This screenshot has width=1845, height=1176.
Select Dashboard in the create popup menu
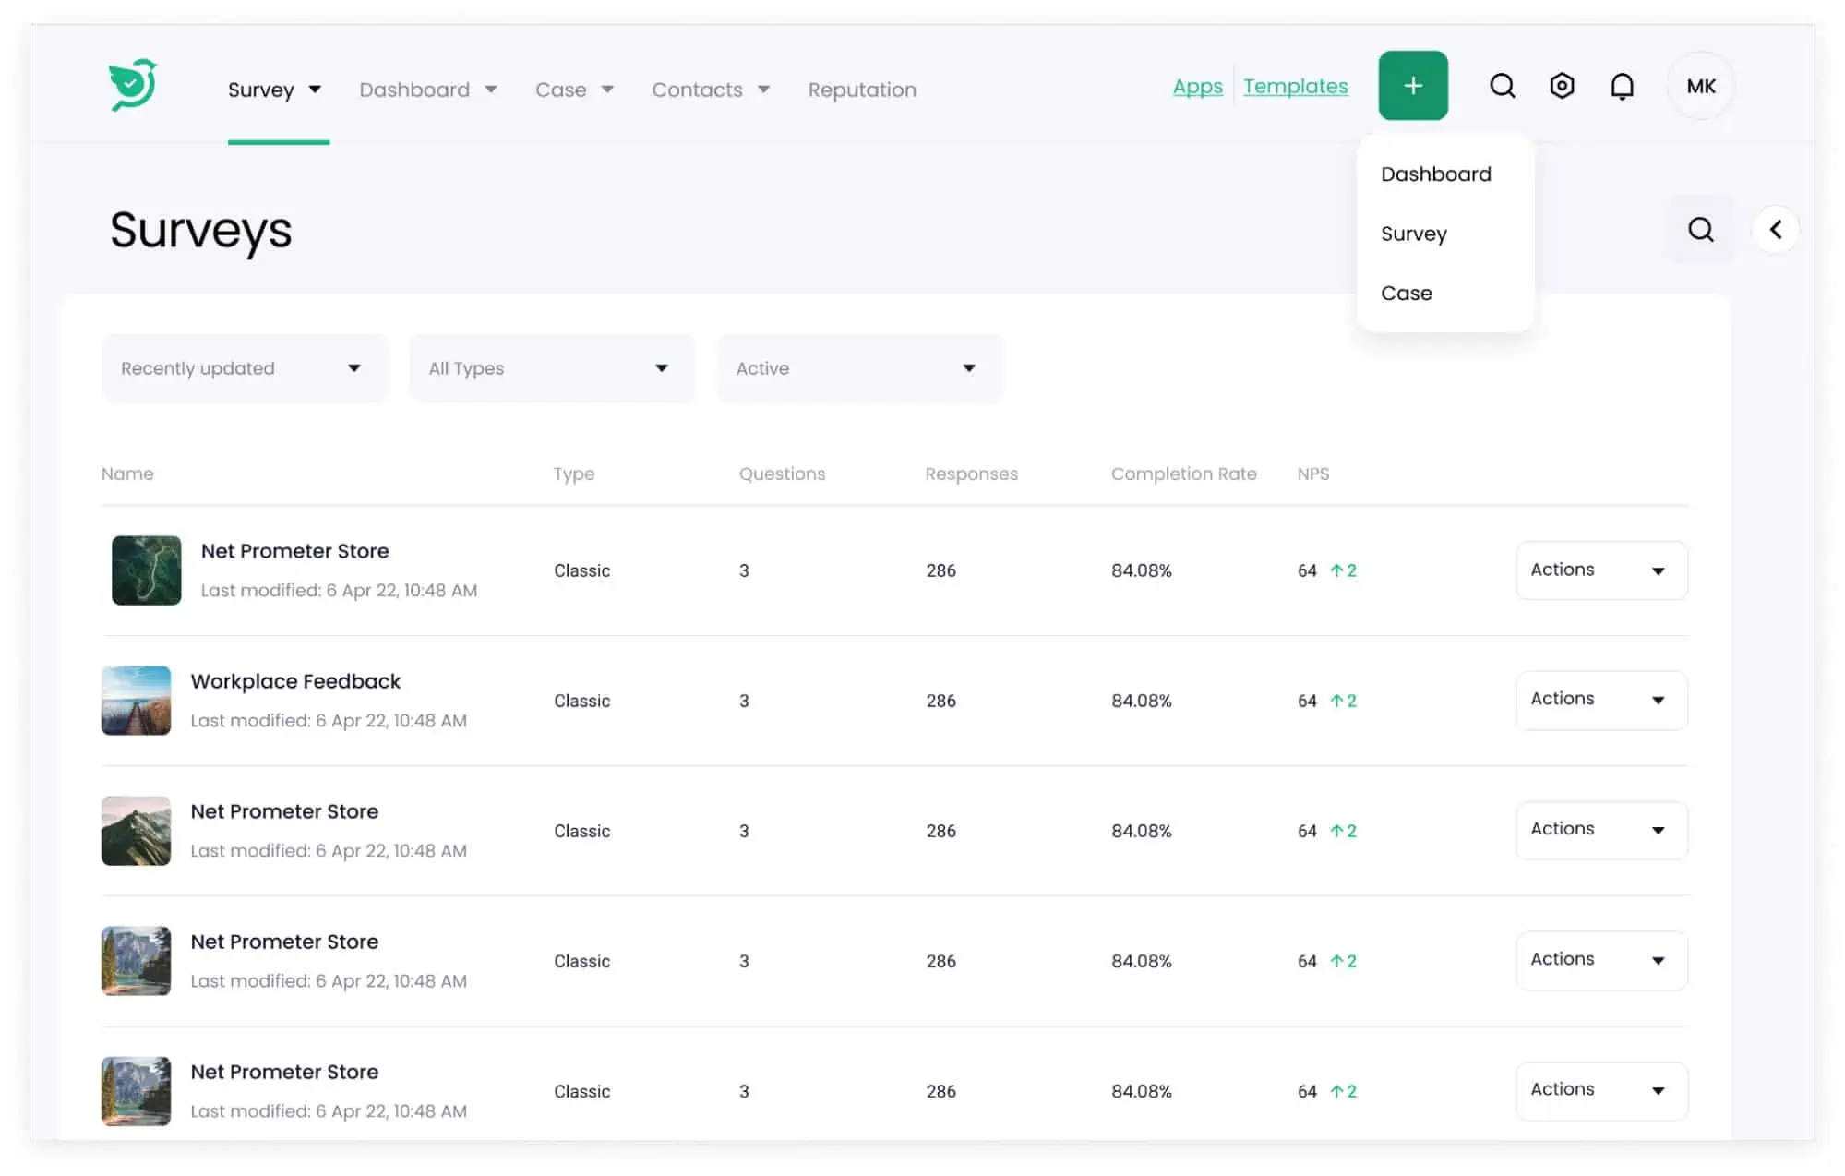pos(1435,174)
